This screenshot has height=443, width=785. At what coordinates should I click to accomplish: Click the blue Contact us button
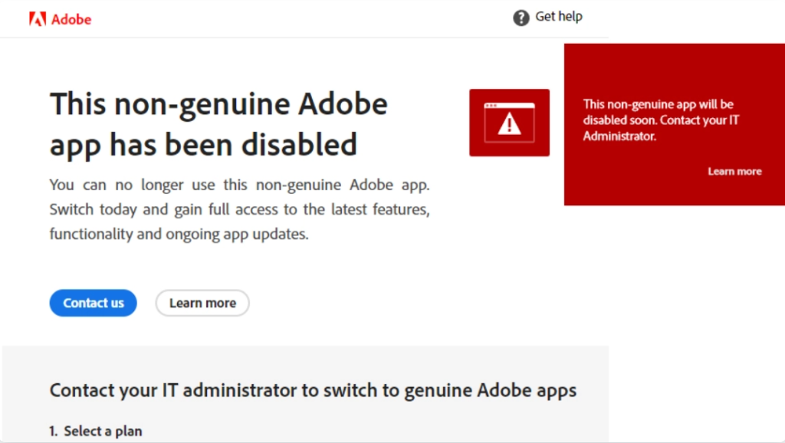tap(93, 303)
